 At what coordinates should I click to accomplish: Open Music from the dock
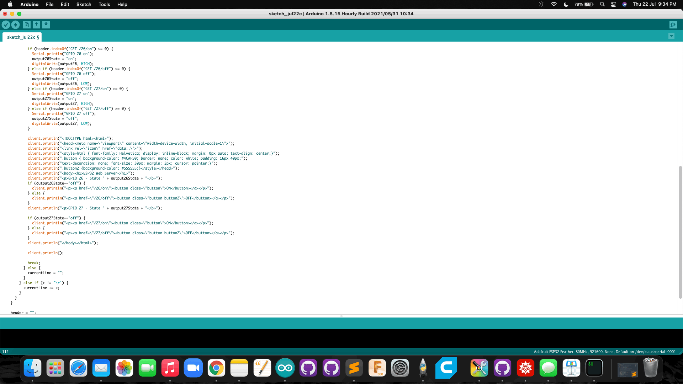click(170, 368)
